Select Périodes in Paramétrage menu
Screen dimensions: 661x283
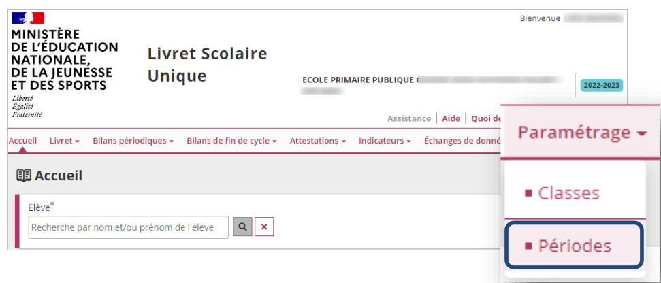pyautogui.click(x=575, y=246)
